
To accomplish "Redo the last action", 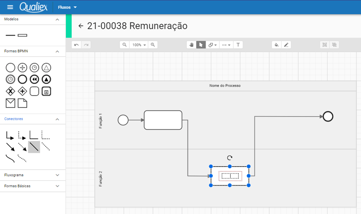I will pyautogui.click(x=86, y=45).
